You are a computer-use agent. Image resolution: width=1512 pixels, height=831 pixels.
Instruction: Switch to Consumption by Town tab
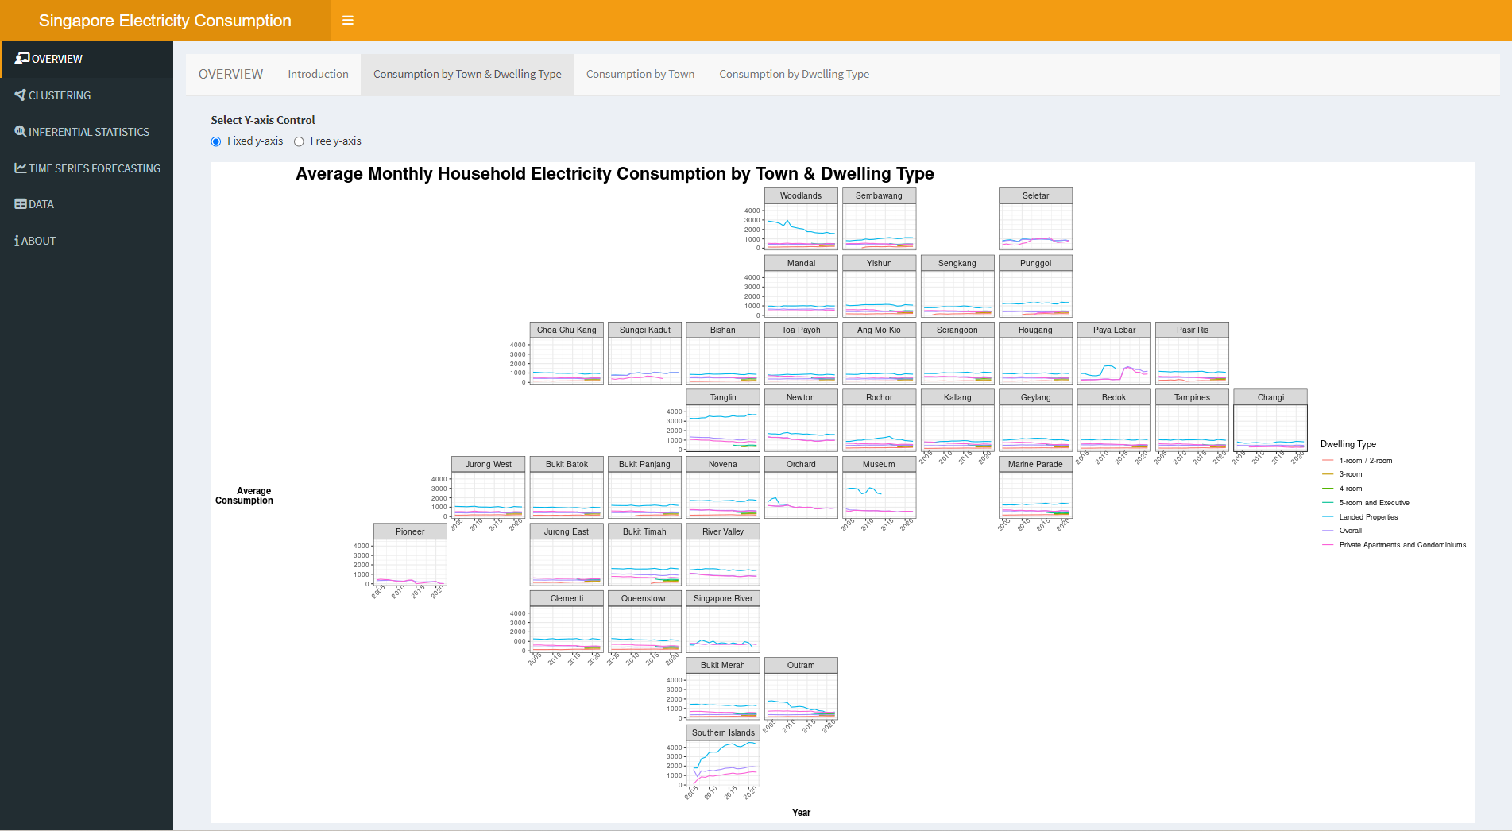tap(640, 75)
